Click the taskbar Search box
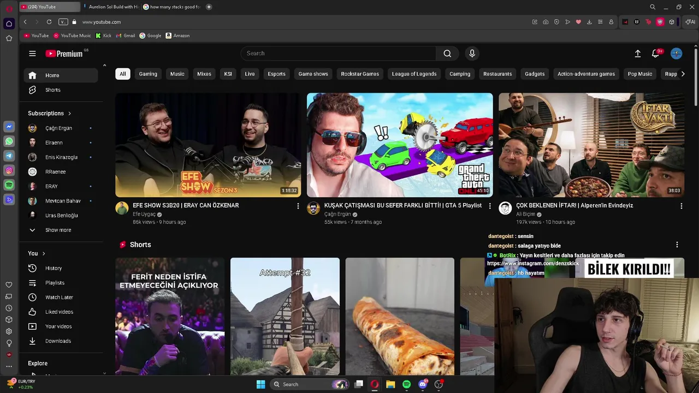699x393 pixels. click(310, 384)
